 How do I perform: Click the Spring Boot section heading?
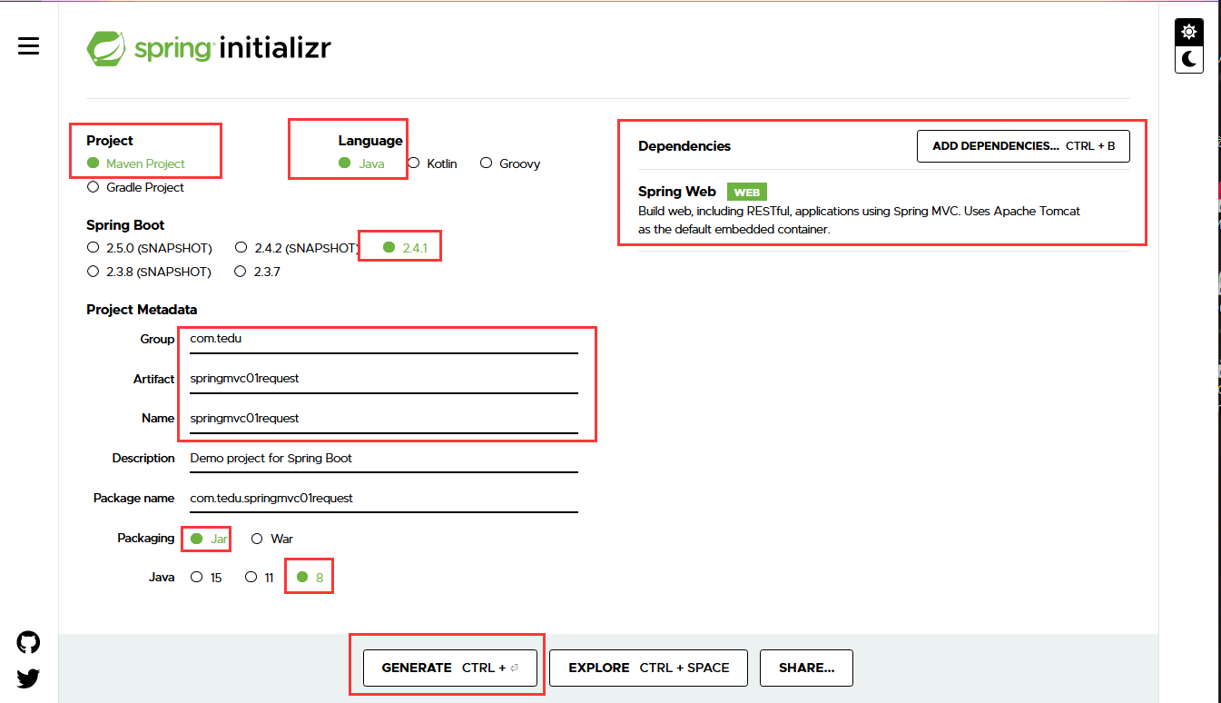(125, 225)
